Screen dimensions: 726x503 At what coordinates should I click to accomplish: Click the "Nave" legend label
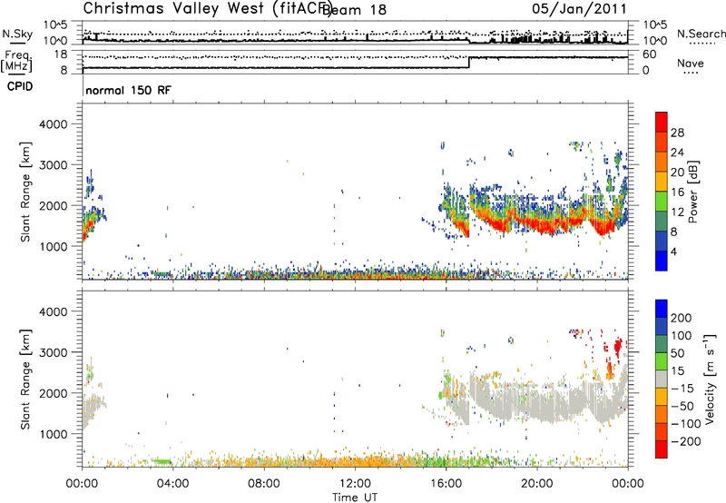pyautogui.click(x=690, y=64)
